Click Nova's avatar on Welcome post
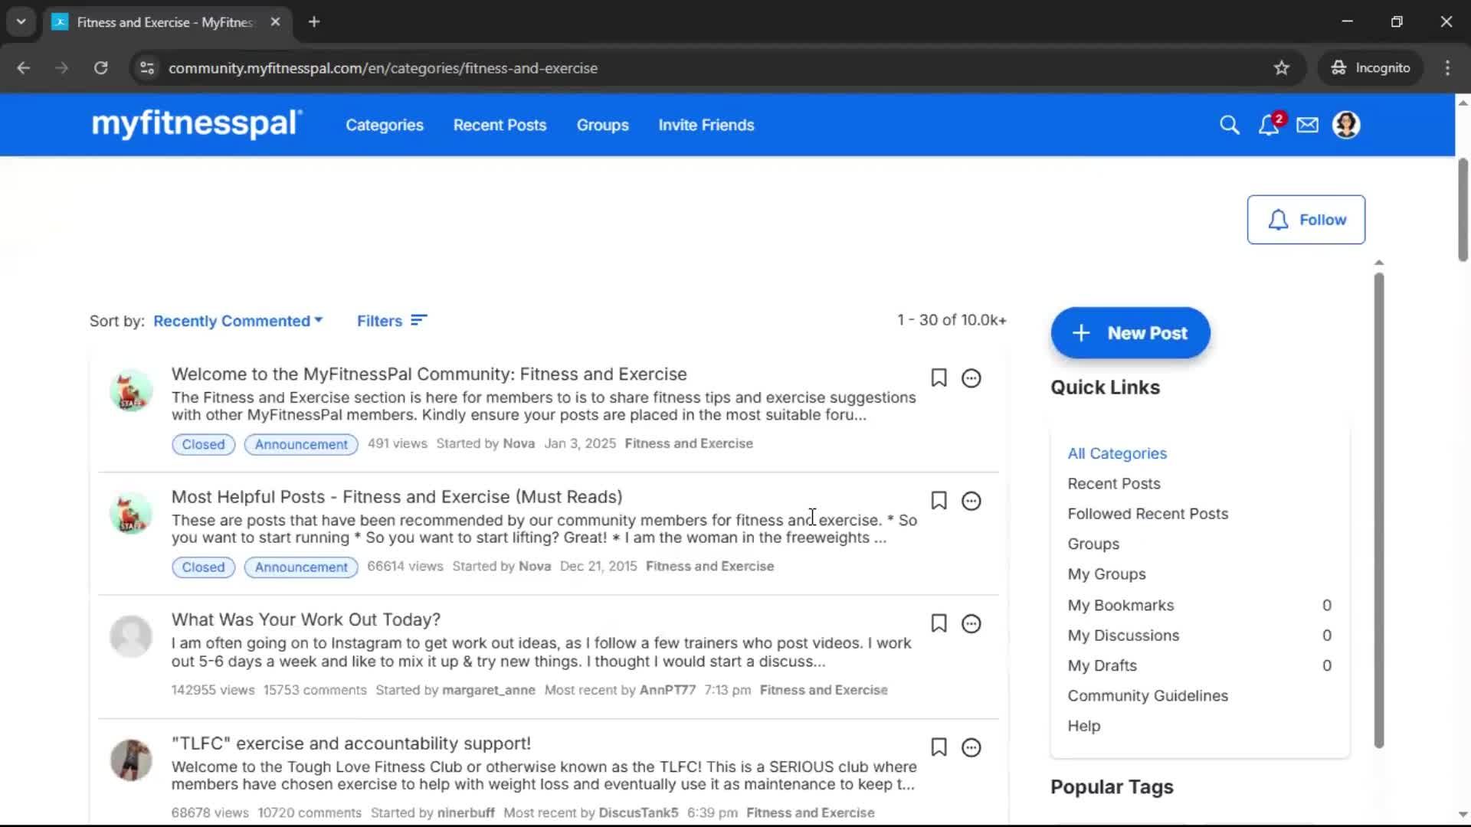Image resolution: width=1471 pixels, height=827 pixels. coord(131,391)
